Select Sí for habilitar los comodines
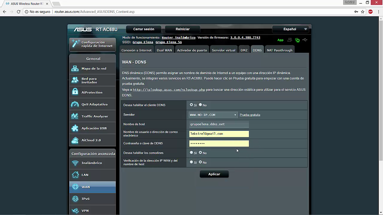Screen dimensions: 383x215 [x=191, y=153]
